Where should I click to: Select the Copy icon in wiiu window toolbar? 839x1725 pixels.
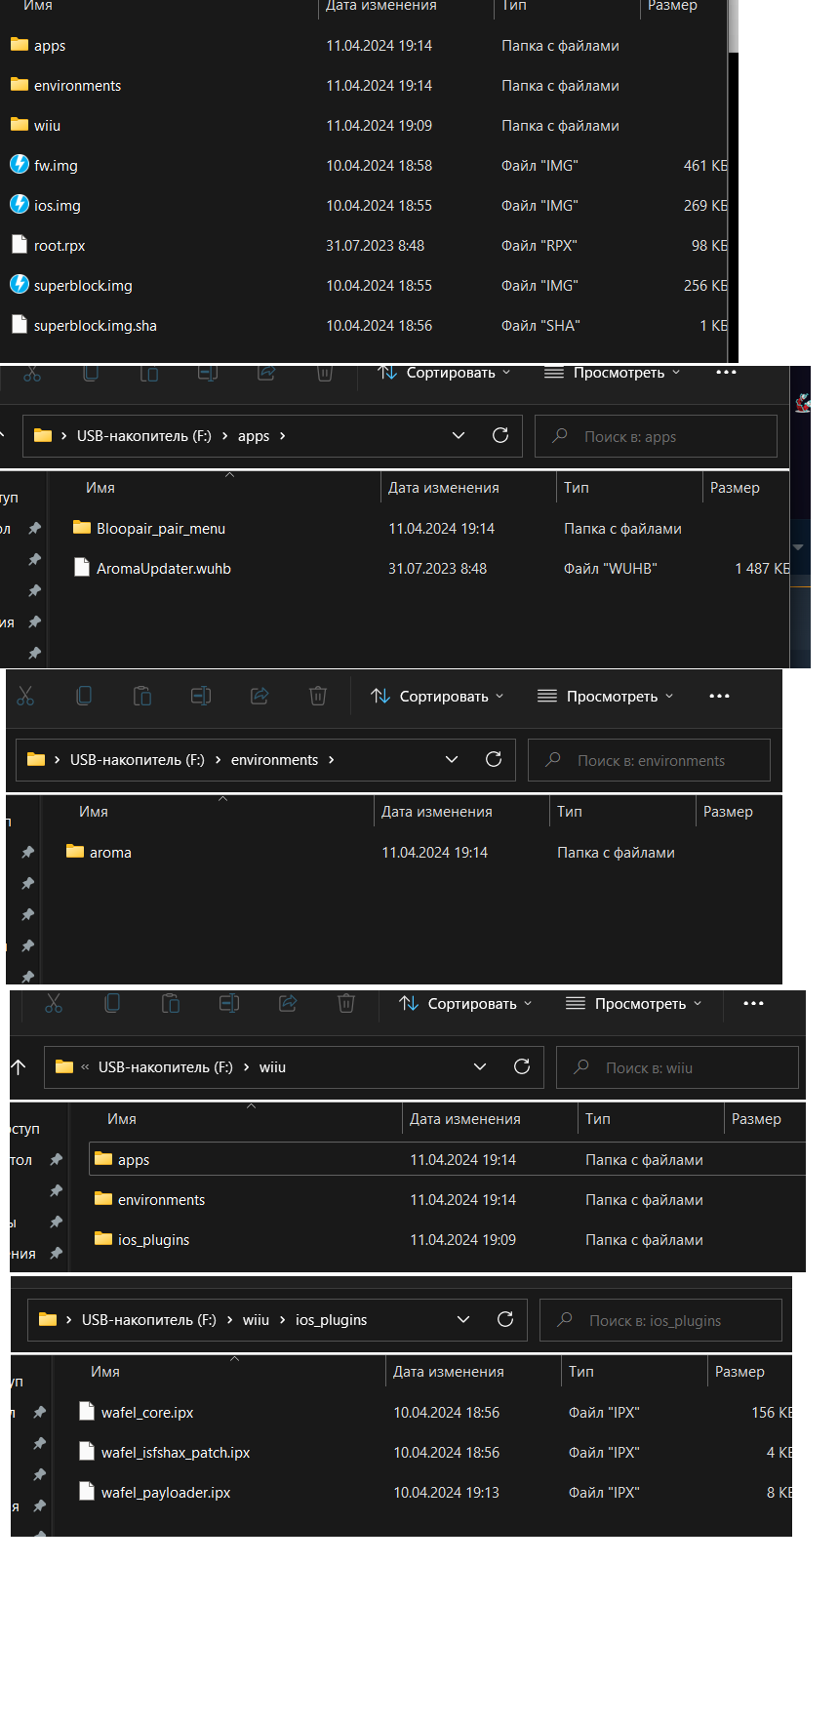click(112, 1003)
